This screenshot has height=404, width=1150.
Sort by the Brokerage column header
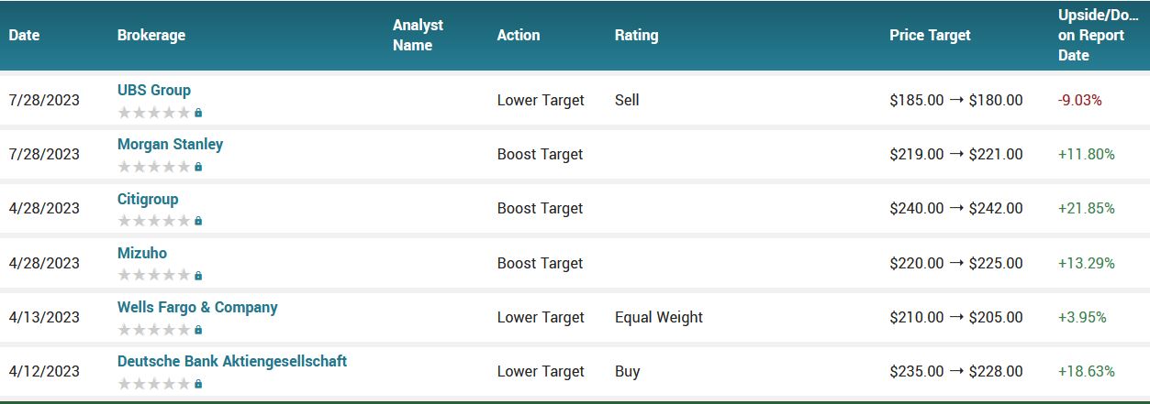pyautogui.click(x=151, y=35)
